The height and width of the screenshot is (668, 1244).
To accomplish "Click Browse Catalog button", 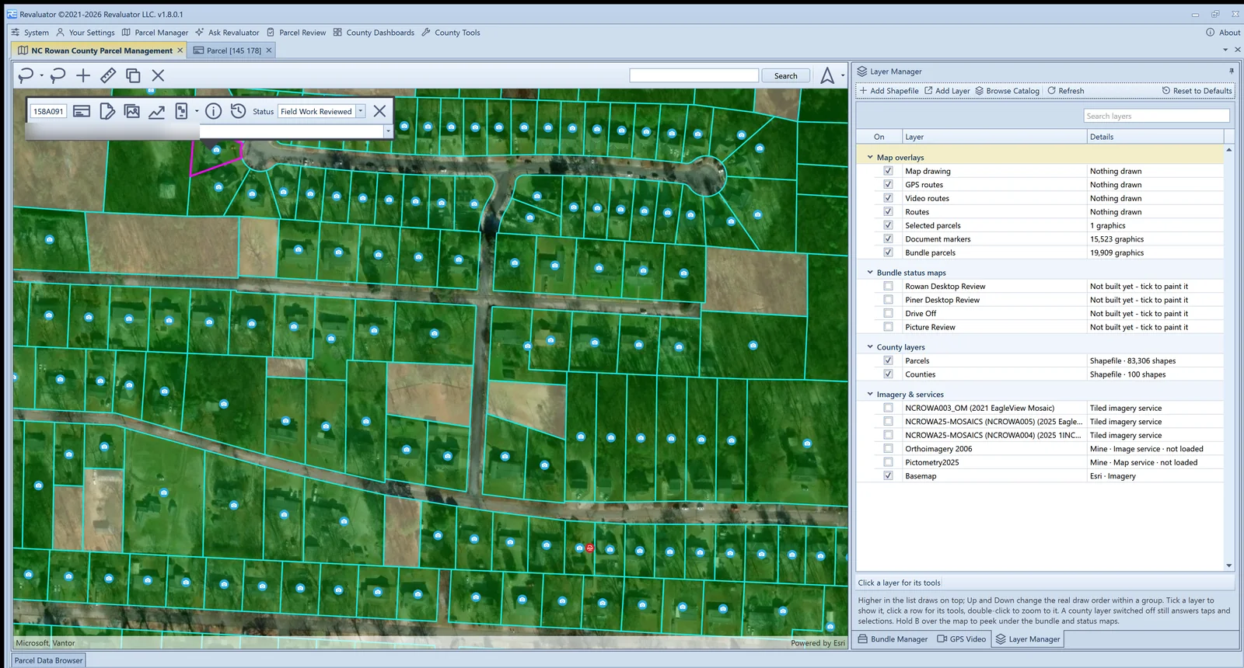I will click(1007, 91).
